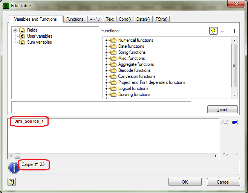Confirm with the OK button
The width and height of the screenshot is (248, 193).
(x=185, y=182)
